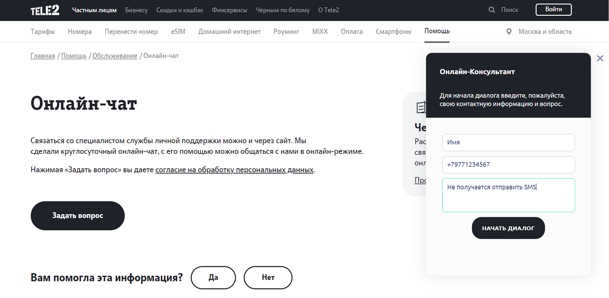Click the Поиск search field

click(x=510, y=10)
